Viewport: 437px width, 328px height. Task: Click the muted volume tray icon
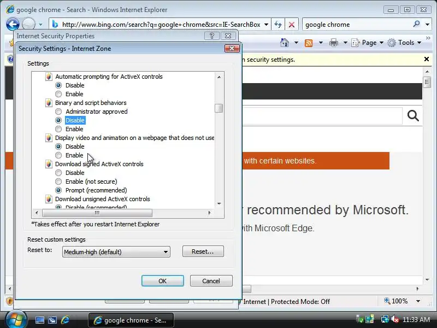pyautogui.click(x=395, y=319)
